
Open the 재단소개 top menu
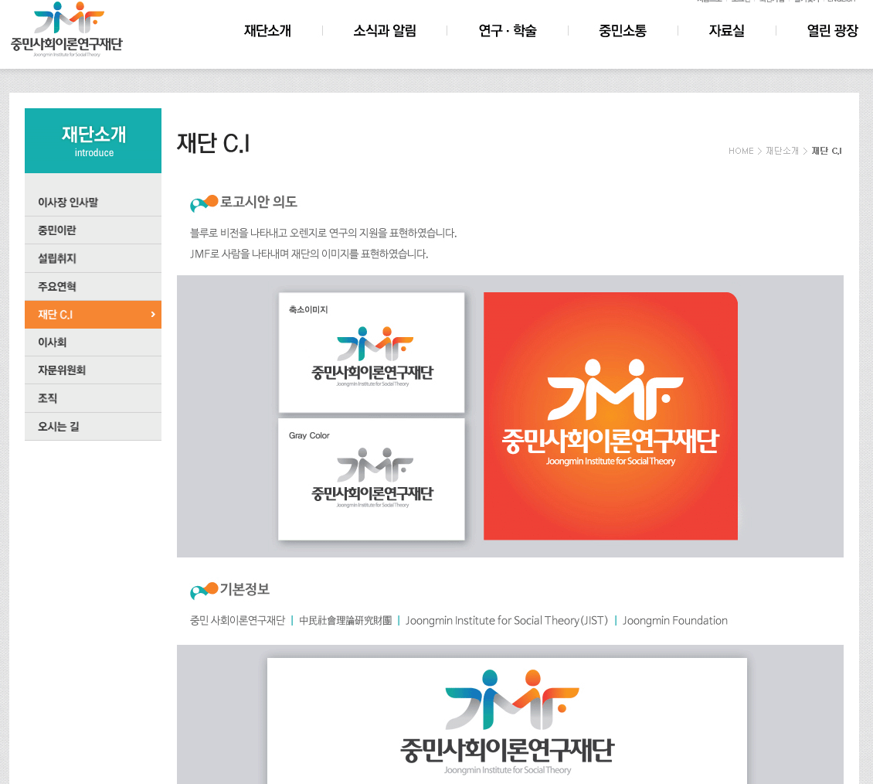coord(267,31)
